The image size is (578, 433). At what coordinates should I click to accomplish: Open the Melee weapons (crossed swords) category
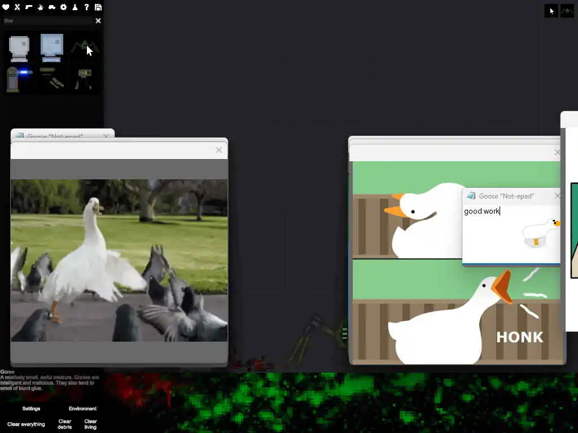tap(17, 7)
